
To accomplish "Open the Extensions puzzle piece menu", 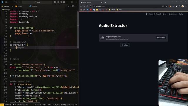I will (x=176, y=6).
